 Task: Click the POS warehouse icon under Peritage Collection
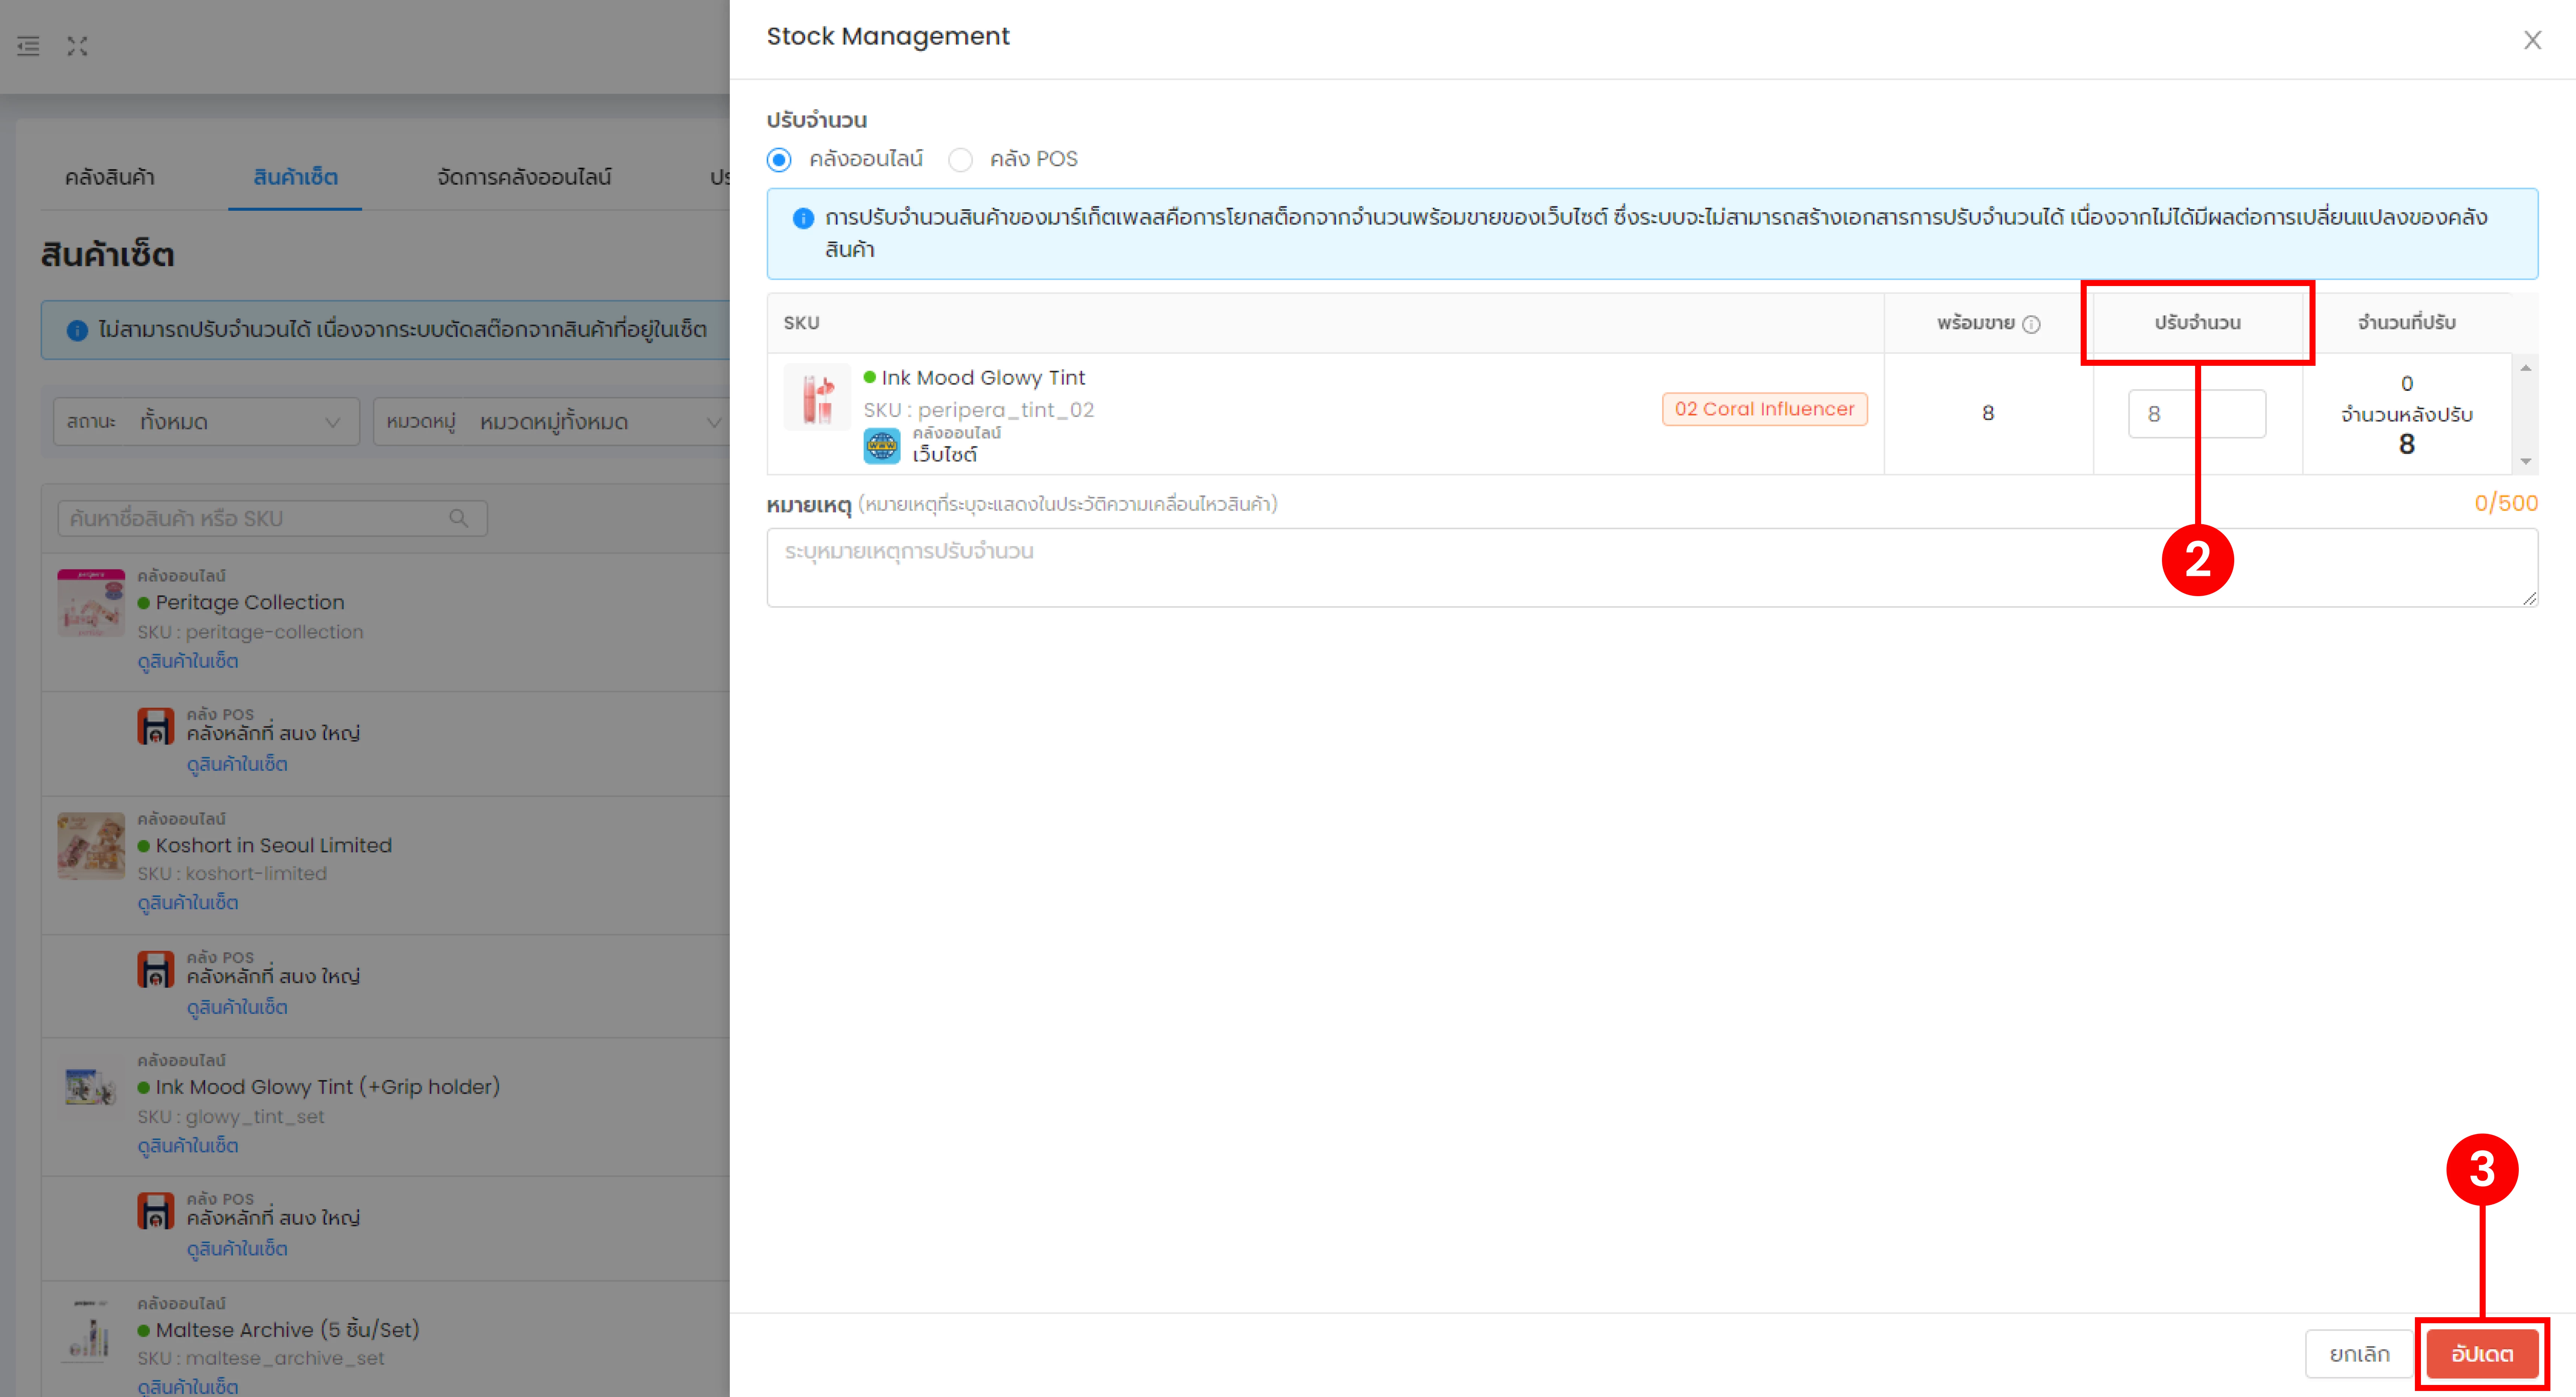(x=155, y=726)
